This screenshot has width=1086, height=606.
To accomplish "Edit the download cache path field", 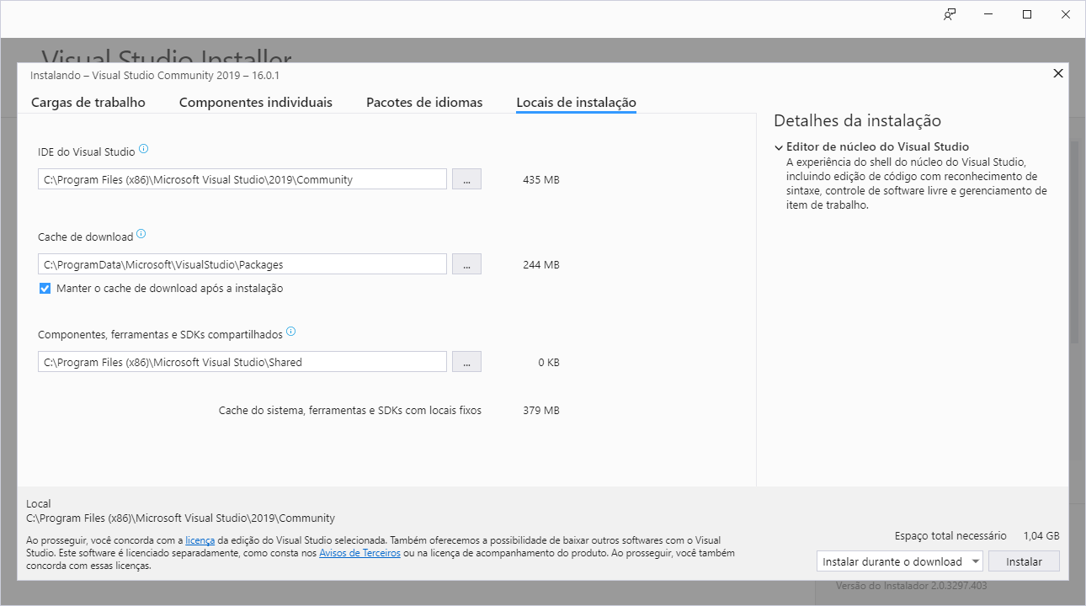I will click(242, 264).
